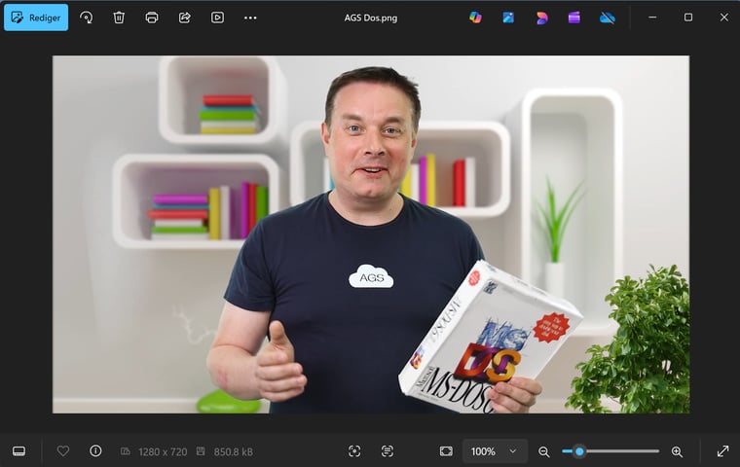Click the AGS Dos.png file name title
The width and height of the screenshot is (740, 467).
coord(370,18)
